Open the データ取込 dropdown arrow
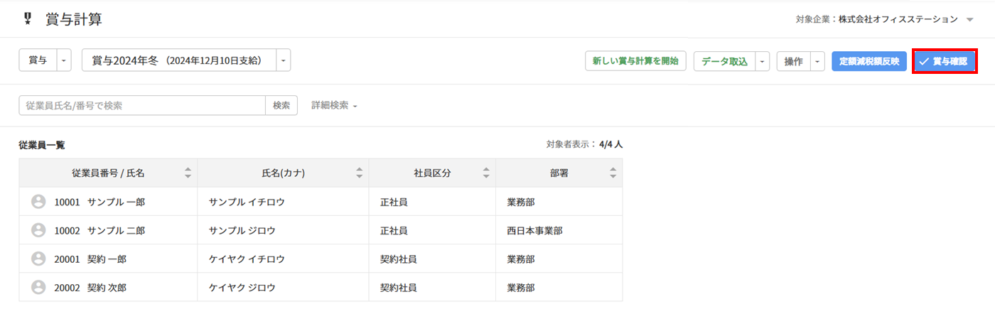This screenshot has width=995, height=314. tap(763, 62)
